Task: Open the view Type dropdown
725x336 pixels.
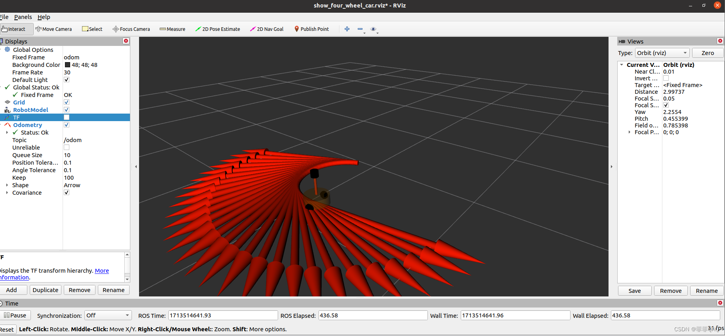Action: [x=662, y=53]
